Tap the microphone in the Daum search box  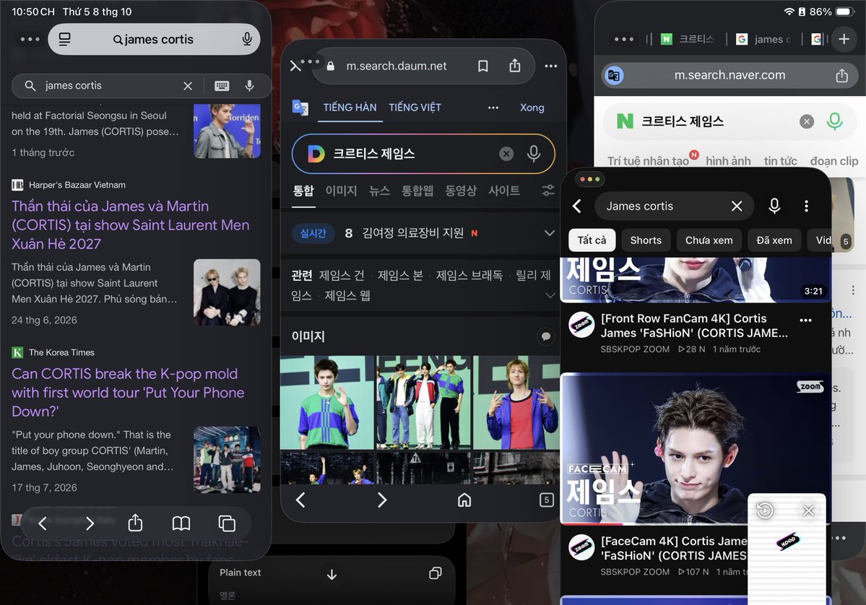pyautogui.click(x=534, y=154)
